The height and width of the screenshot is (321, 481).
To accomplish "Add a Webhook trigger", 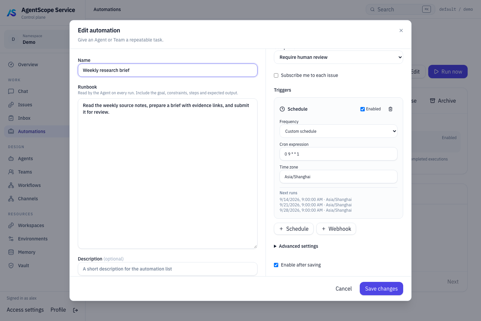I will coord(336,229).
